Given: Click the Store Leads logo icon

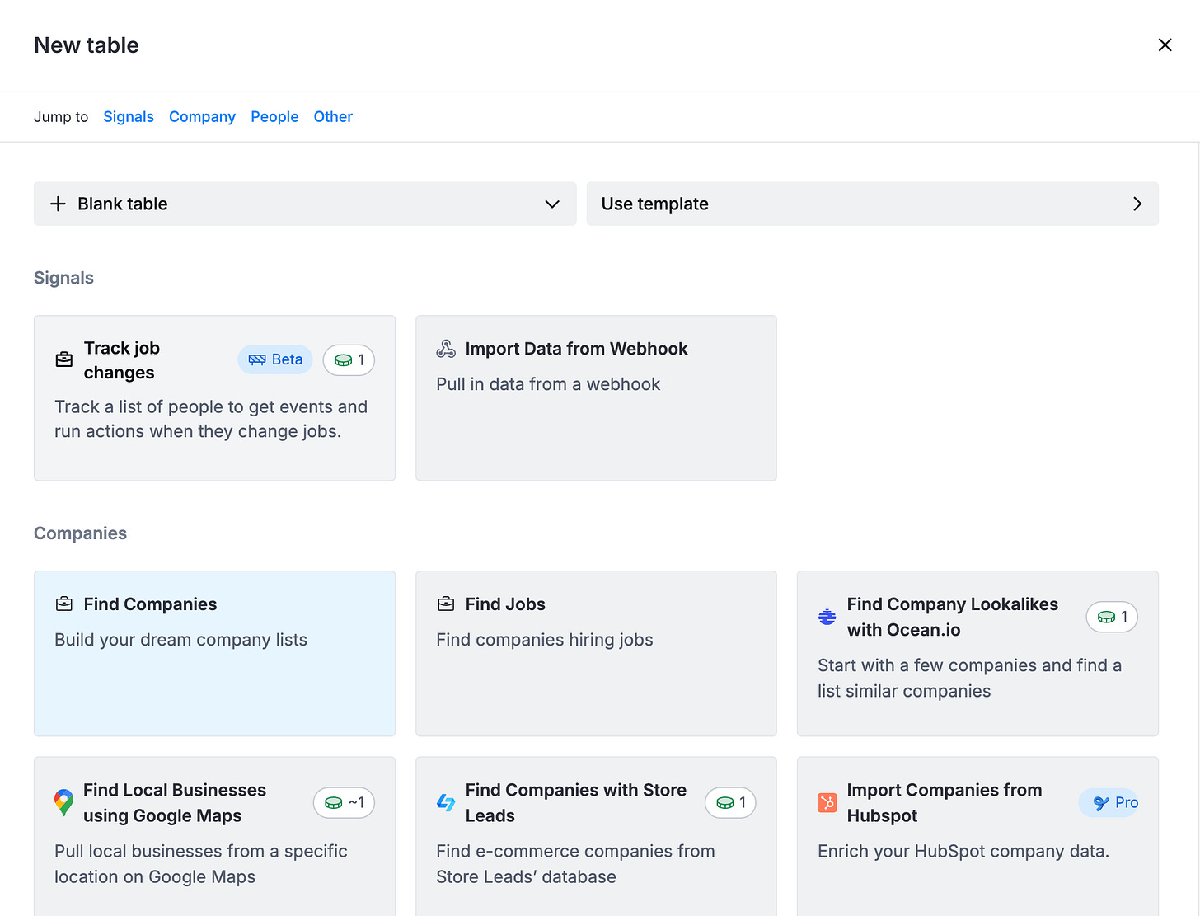Looking at the screenshot, I should click(x=446, y=802).
